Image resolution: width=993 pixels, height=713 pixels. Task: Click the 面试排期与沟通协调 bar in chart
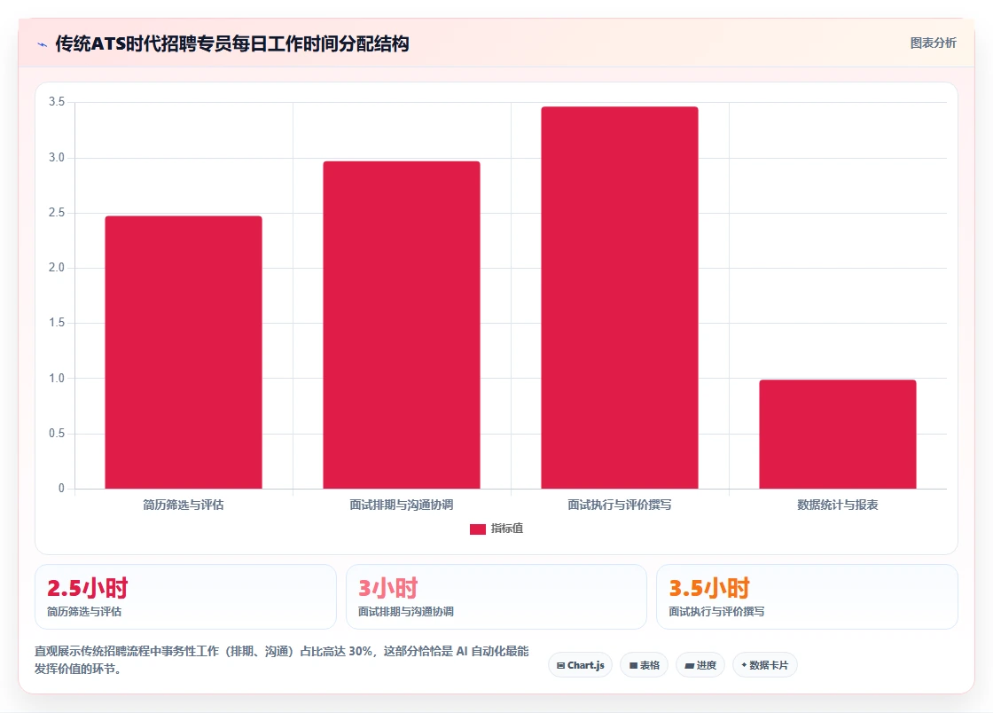[402, 325]
